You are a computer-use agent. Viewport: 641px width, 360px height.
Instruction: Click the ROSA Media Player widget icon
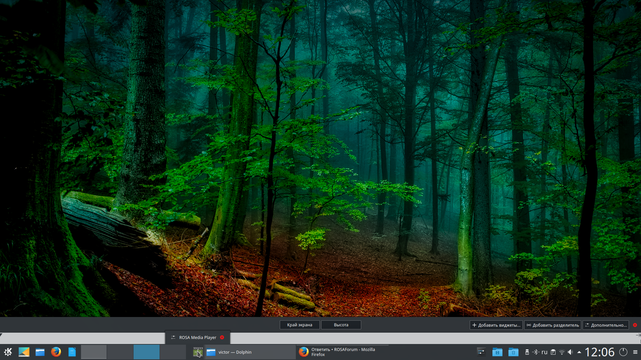point(198,352)
